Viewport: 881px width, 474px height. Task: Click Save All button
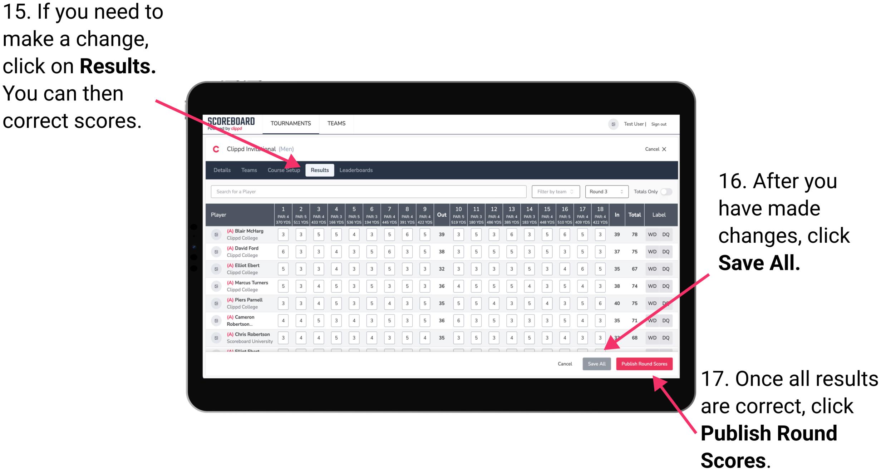tap(597, 363)
